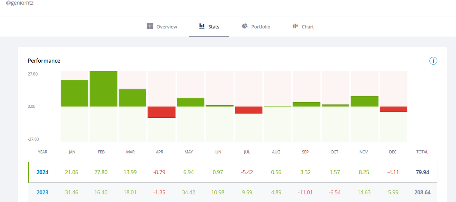The height and width of the screenshot is (202, 456).
Task: Click the 2024 December value -4.11
Action: click(x=393, y=172)
